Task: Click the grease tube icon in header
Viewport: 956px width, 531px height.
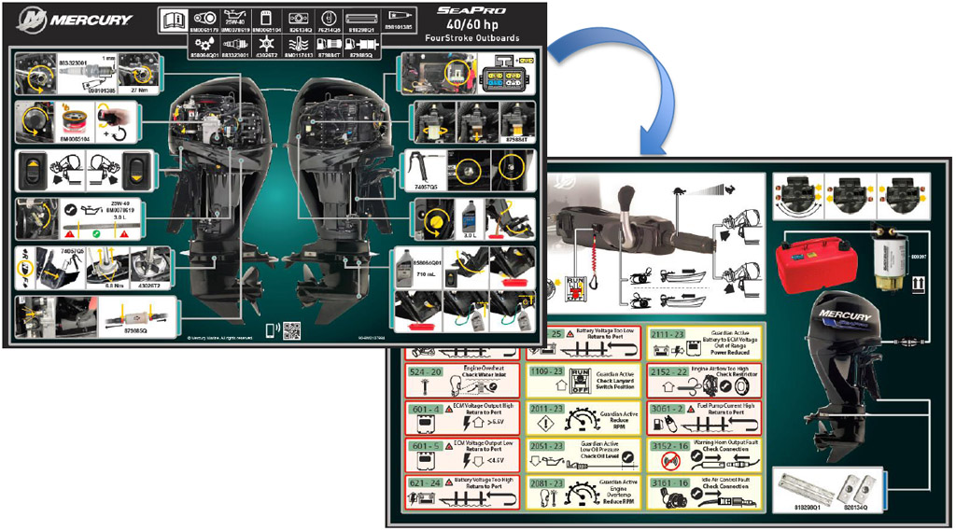Action: (400, 17)
